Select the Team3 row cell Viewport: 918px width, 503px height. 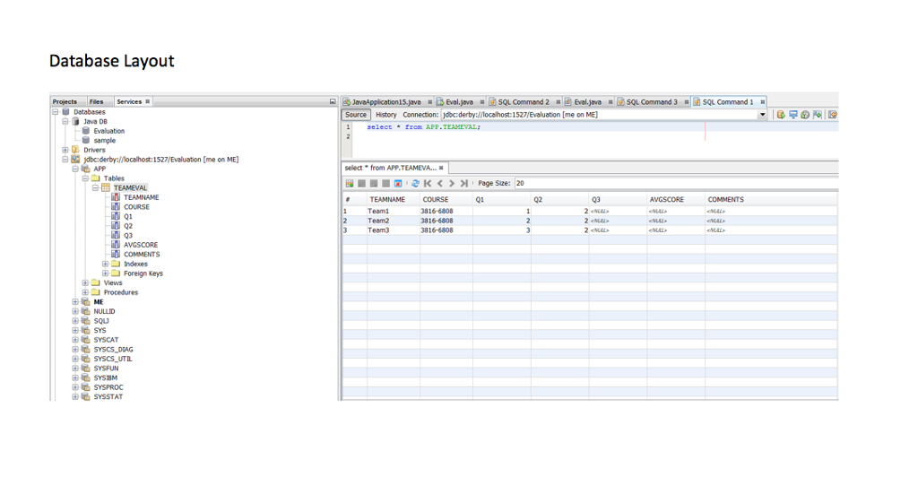click(393, 230)
